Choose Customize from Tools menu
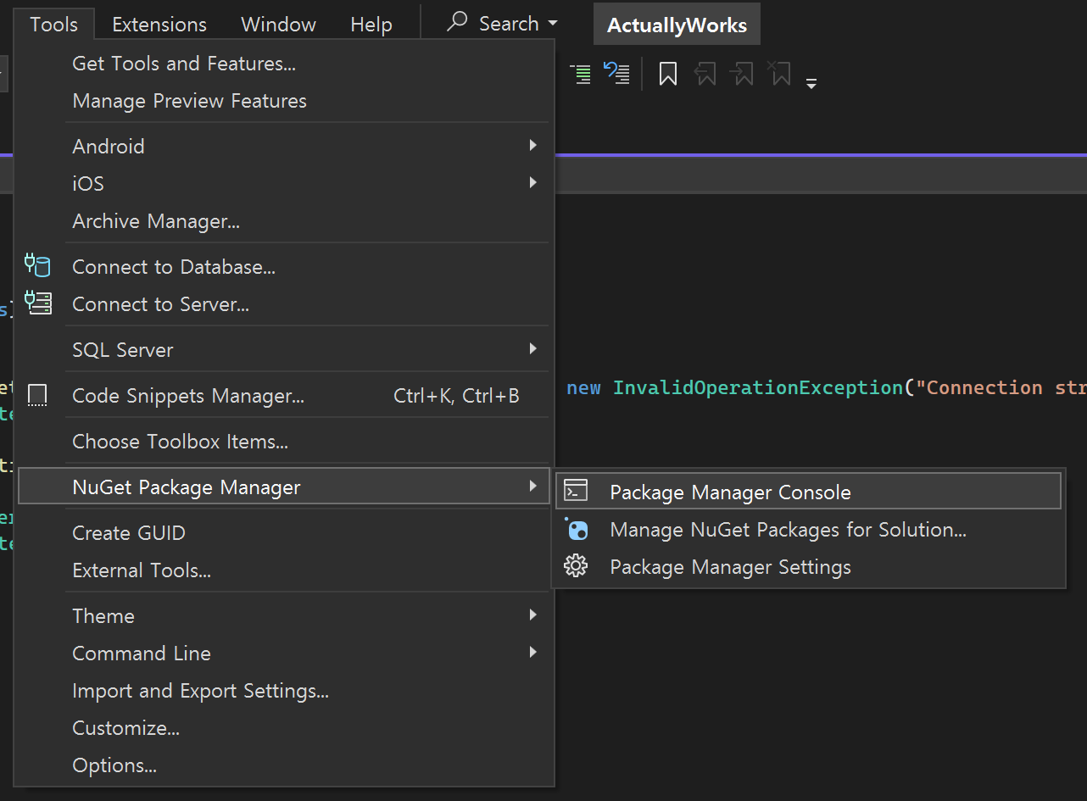This screenshot has width=1087, height=801. pos(284,728)
